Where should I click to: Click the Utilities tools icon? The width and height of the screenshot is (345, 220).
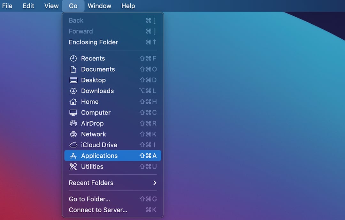pyautogui.click(x=73, y=167)
